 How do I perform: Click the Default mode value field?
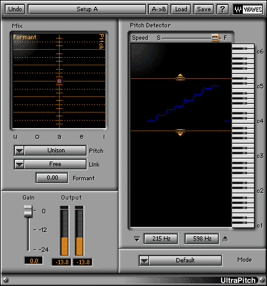tap(185, 261)
